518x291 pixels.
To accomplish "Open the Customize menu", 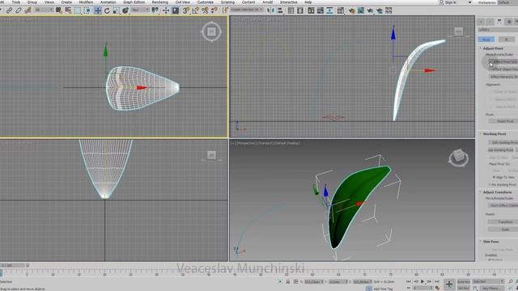I will click(205, 2).
